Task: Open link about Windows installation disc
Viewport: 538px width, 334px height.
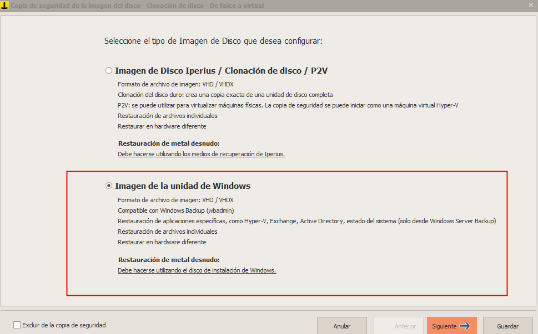Action: 197,270
